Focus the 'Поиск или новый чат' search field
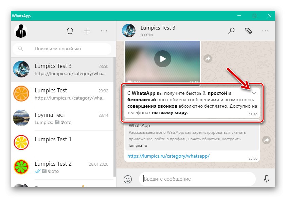 point(62,49)
